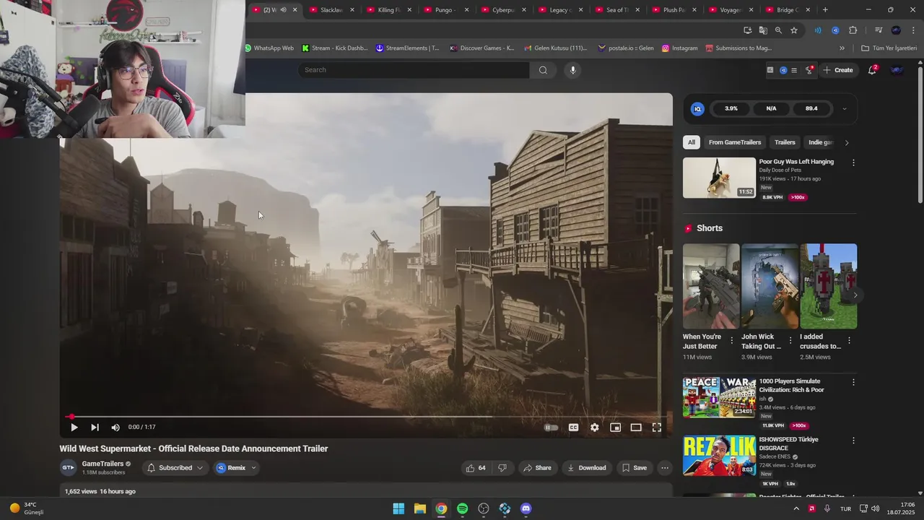Screen dimensions: 924x520
Task: Open the YouTube Create button
Action: point(838,70)
